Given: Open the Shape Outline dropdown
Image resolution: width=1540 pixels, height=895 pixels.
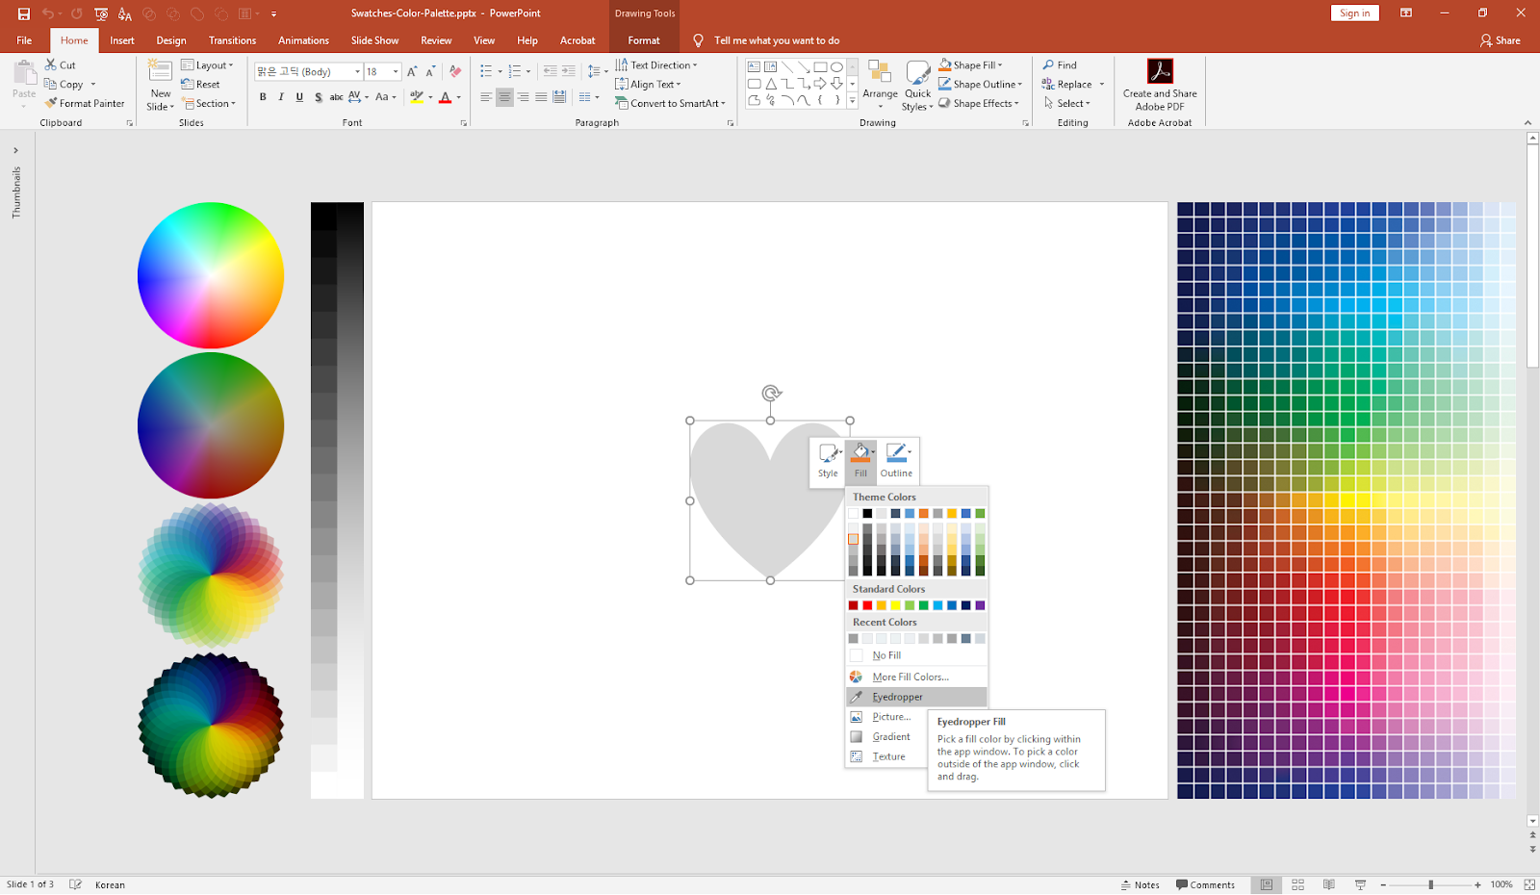Looking at the screenshot, I should click(x=980, y=84).
